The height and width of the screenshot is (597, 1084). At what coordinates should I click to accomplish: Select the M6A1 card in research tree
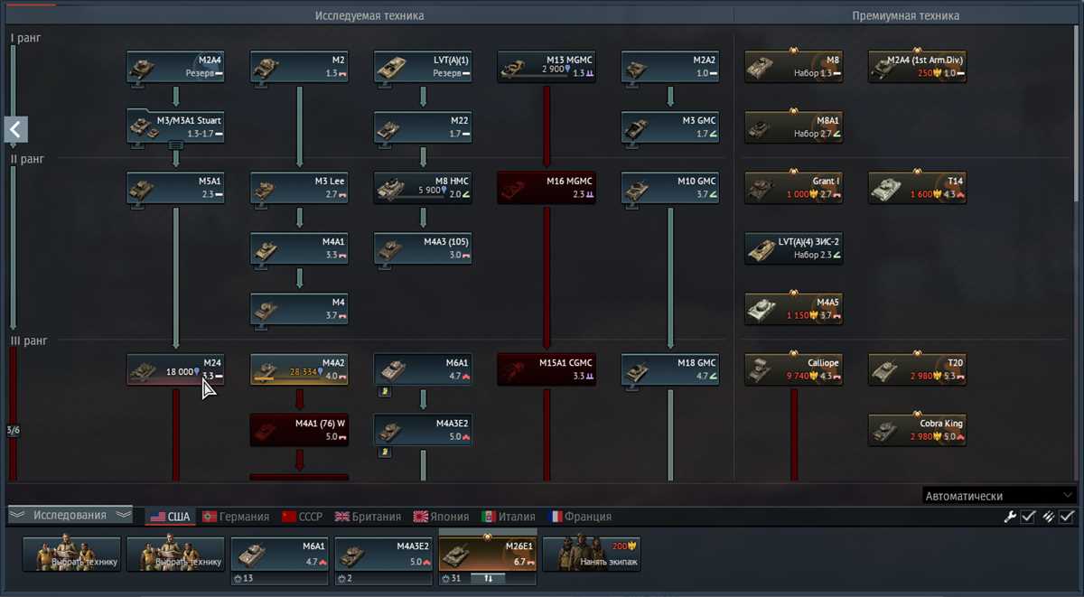(x=423, y=369)
